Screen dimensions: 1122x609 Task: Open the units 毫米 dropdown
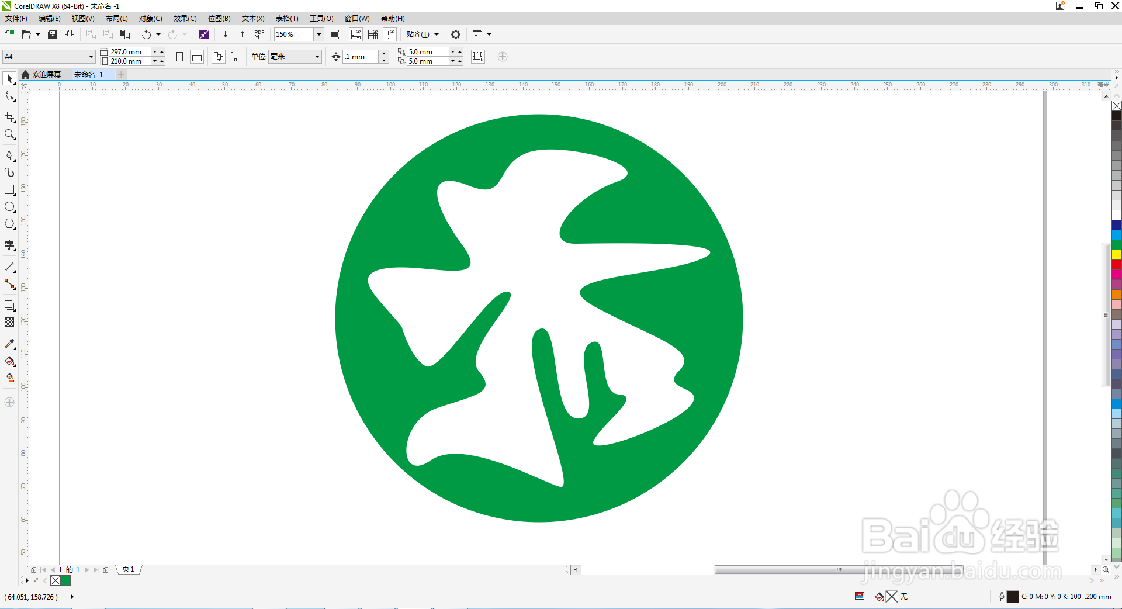pyautogui.click(x=317, y=57)
